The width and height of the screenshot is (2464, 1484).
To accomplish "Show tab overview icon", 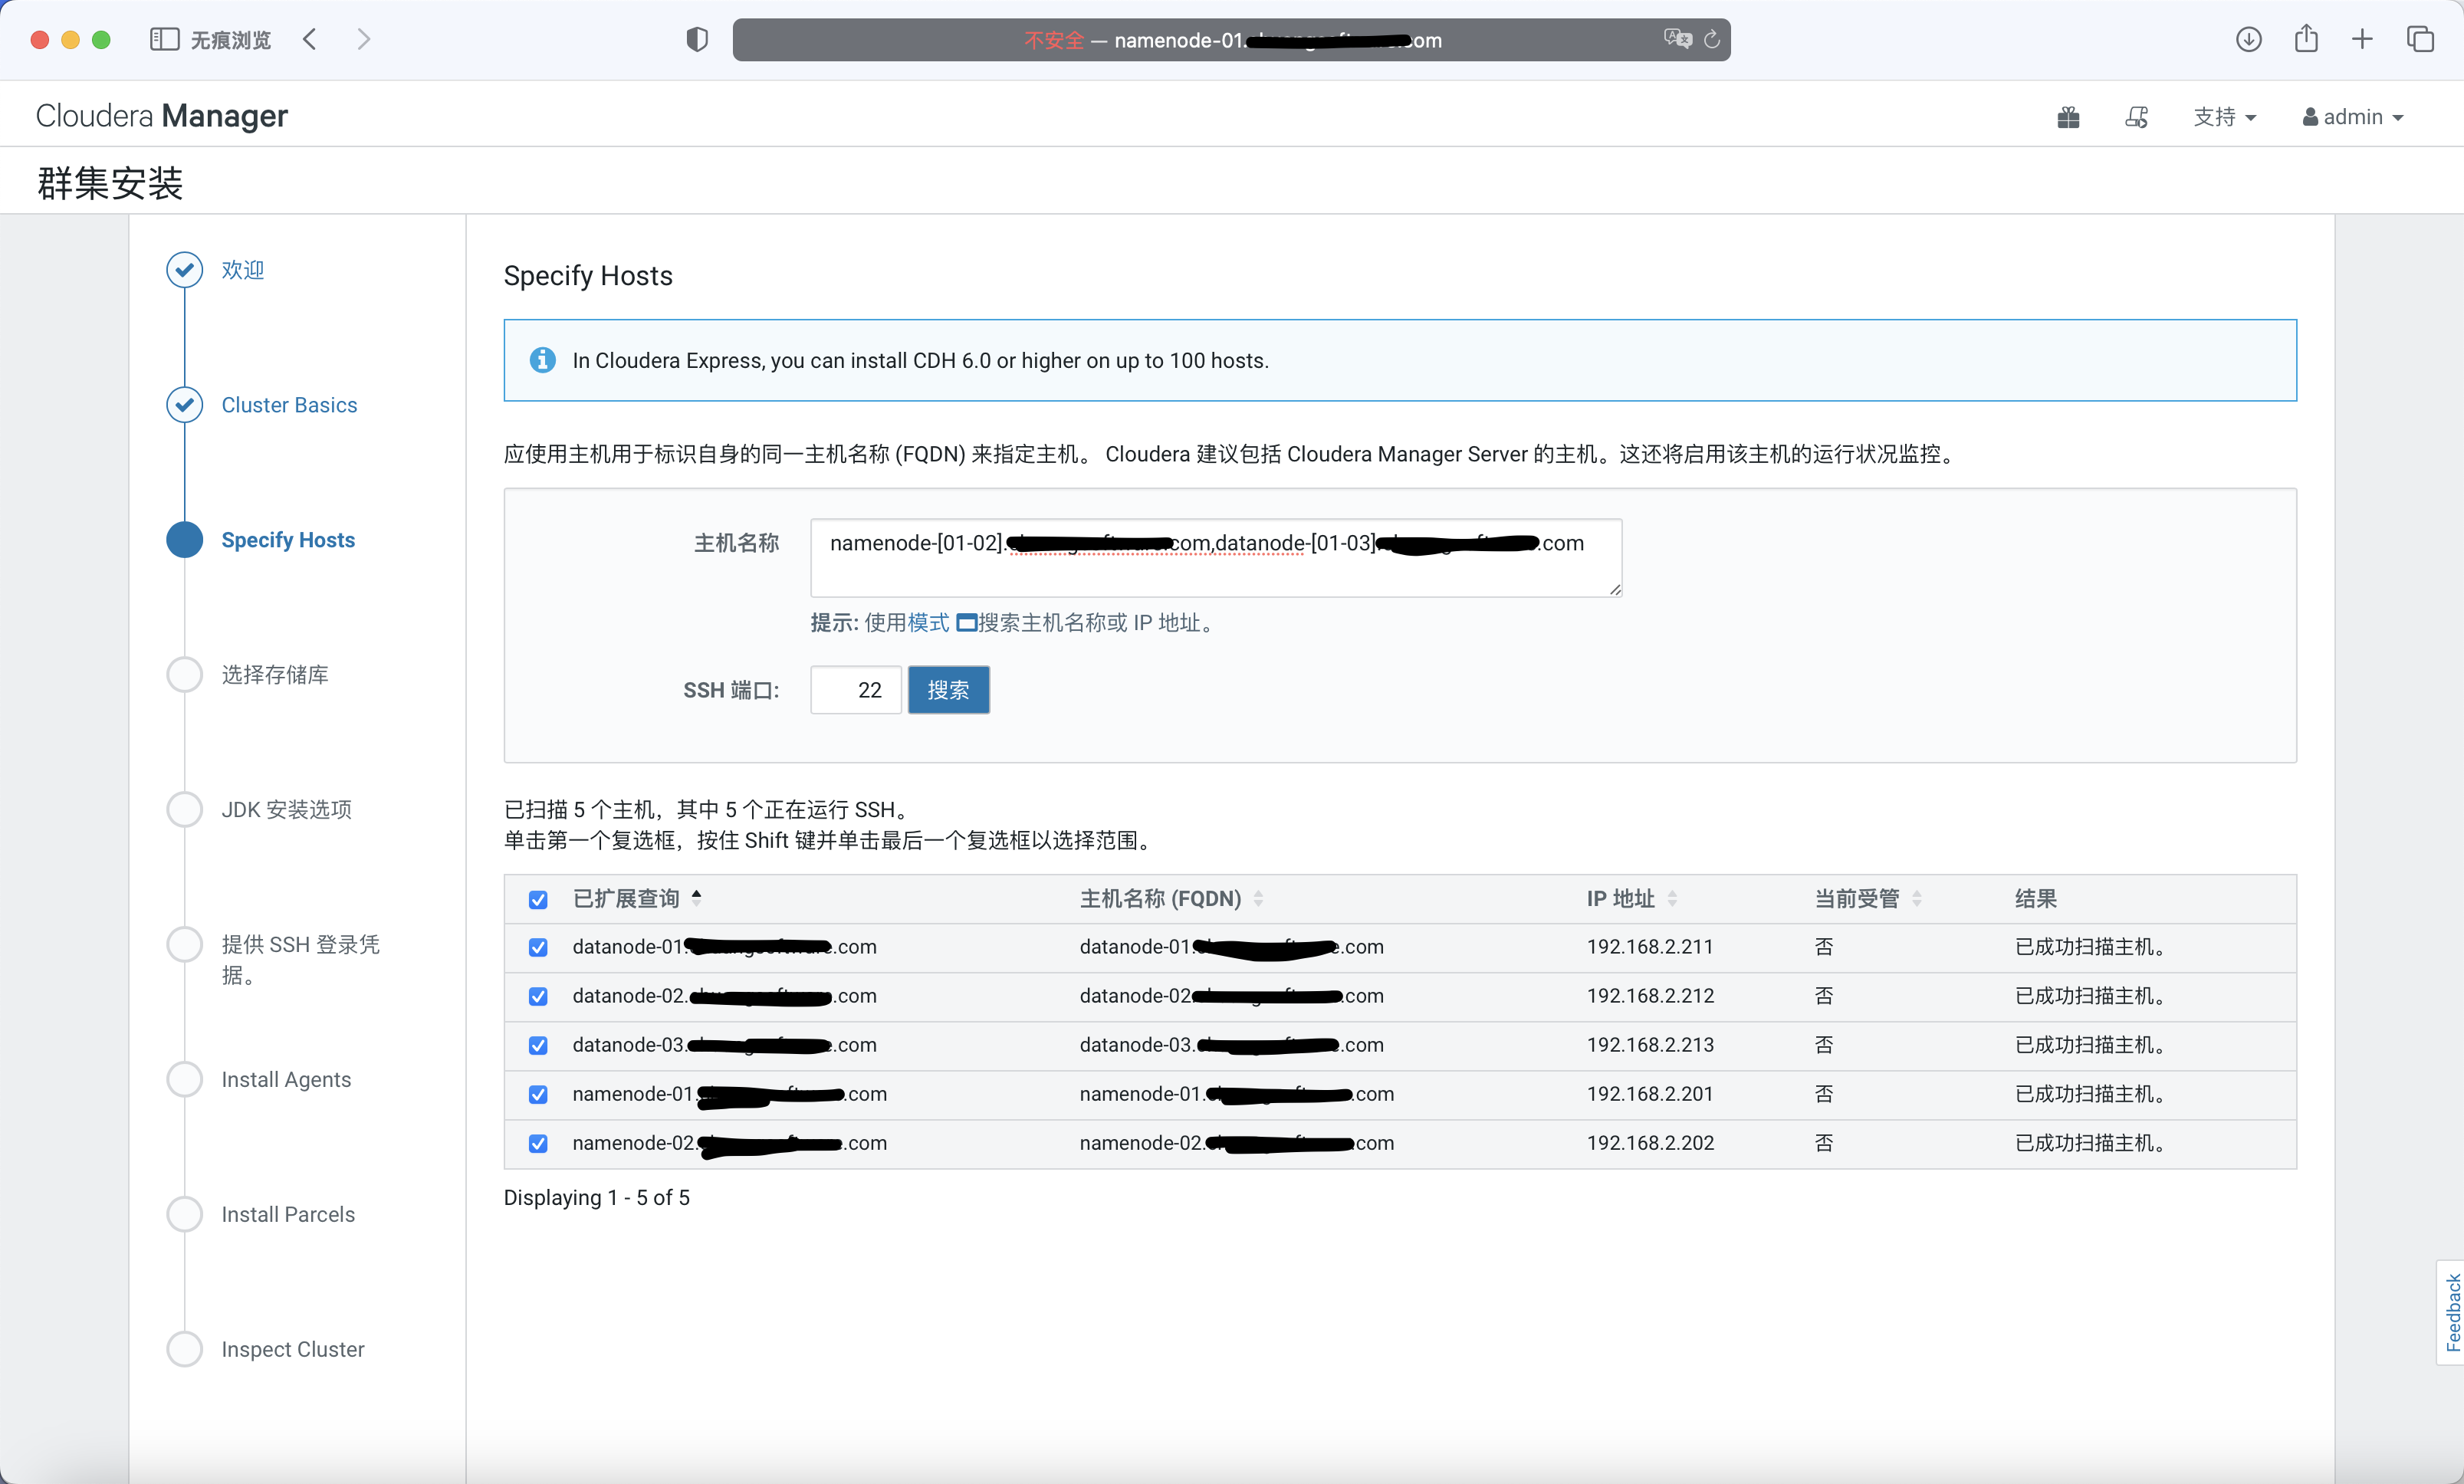I will click(x=2420, y=39).
